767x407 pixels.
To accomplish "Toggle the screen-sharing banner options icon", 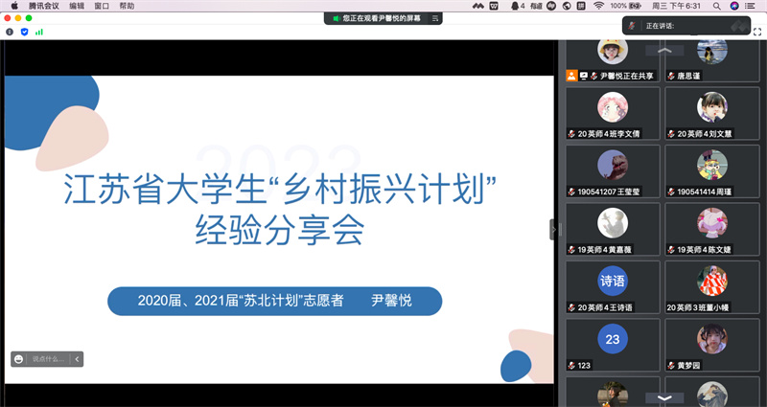I will click(x=436, y=18).
